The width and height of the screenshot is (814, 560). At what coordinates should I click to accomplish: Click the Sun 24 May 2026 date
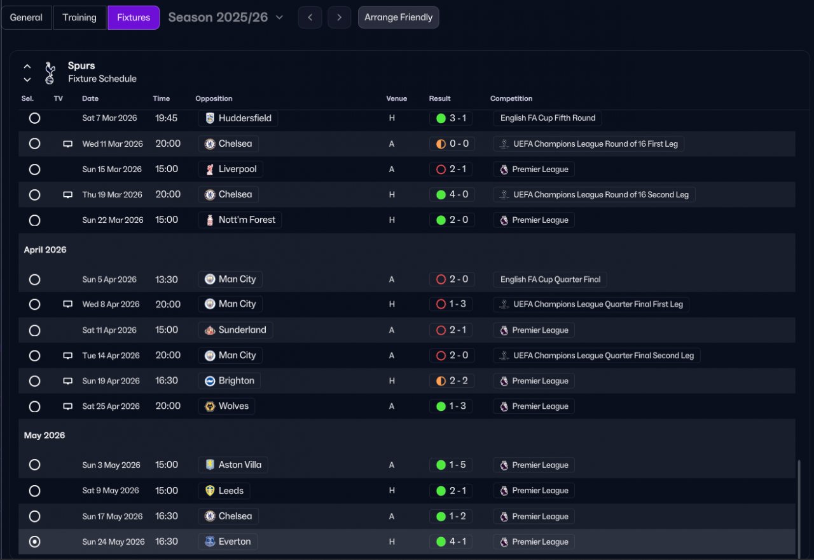click(113, 542)
